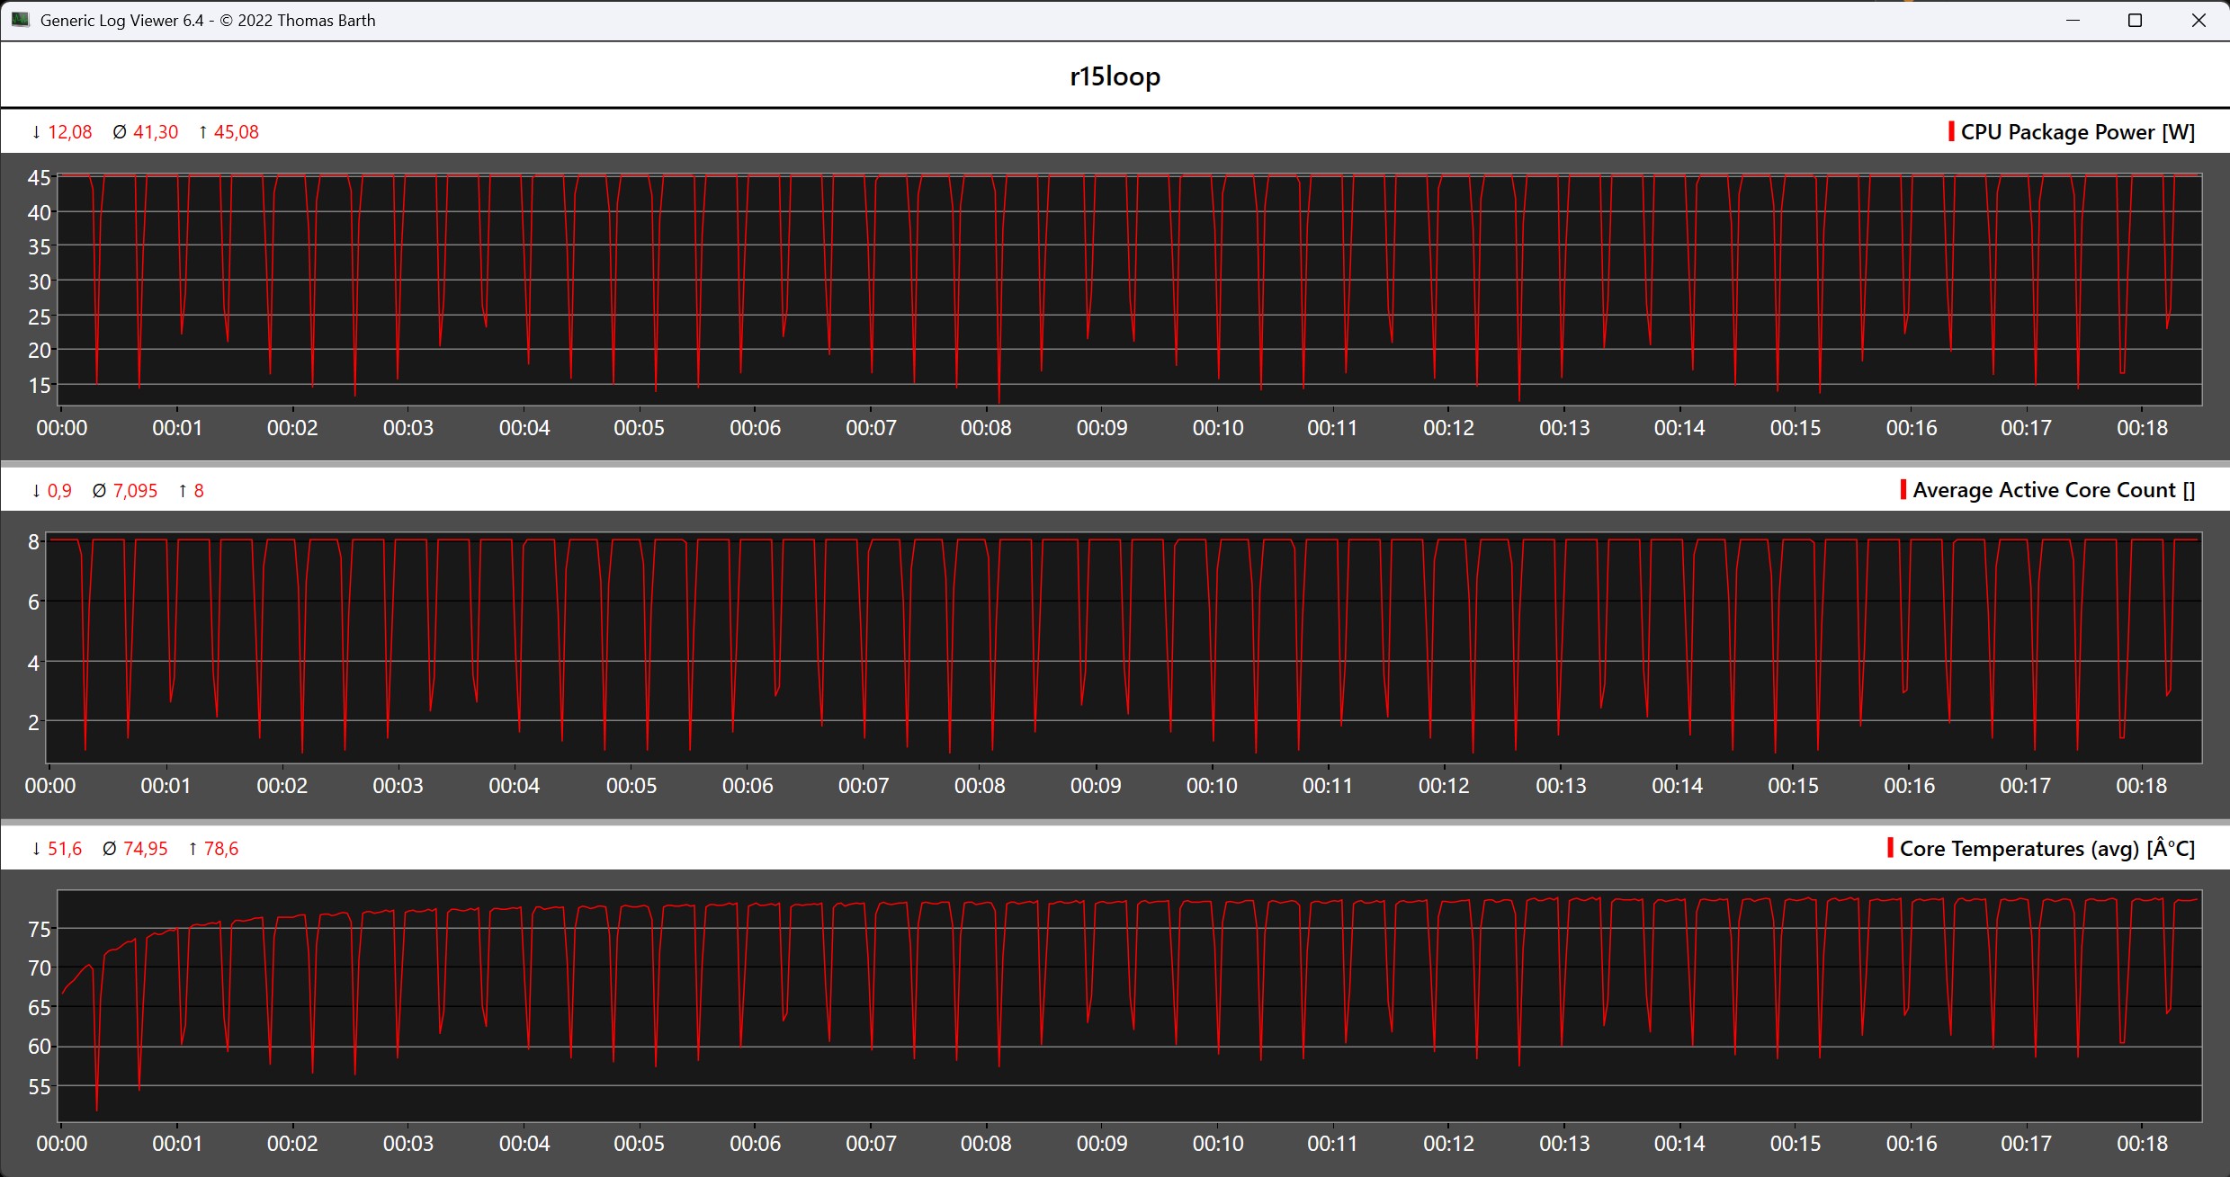
Task: Click the minimum 51,6 temperature value
Action: [64, 849]
